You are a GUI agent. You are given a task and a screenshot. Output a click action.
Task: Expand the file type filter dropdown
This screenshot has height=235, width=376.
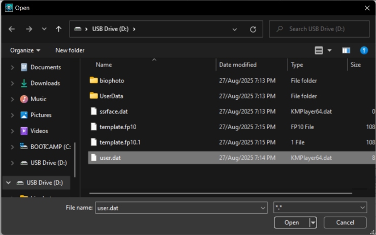[x=320, y=208]
